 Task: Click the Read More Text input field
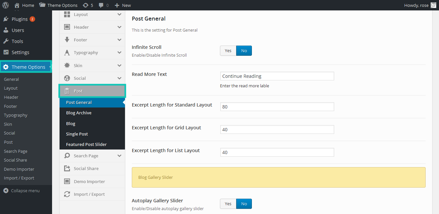pyautogui.click(x=277, y=76)
